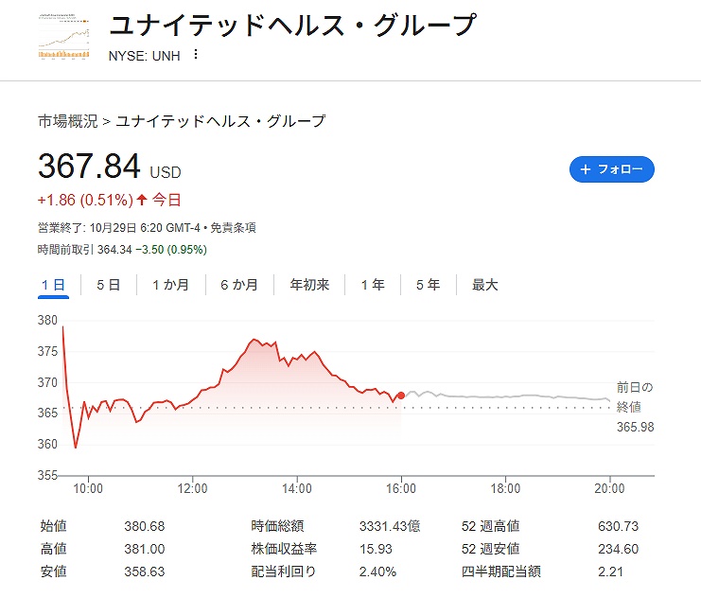
Task: Open the three-dot more options menu
Action: [x=196, y=54]
